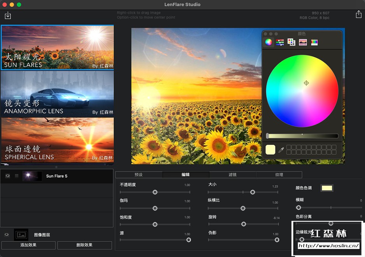
Task: Open the 滤镜 tab
Action: (x=232, y=175)
